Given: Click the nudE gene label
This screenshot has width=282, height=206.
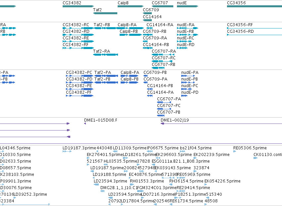Looking at the screenshot, I should tap(182, 3).
